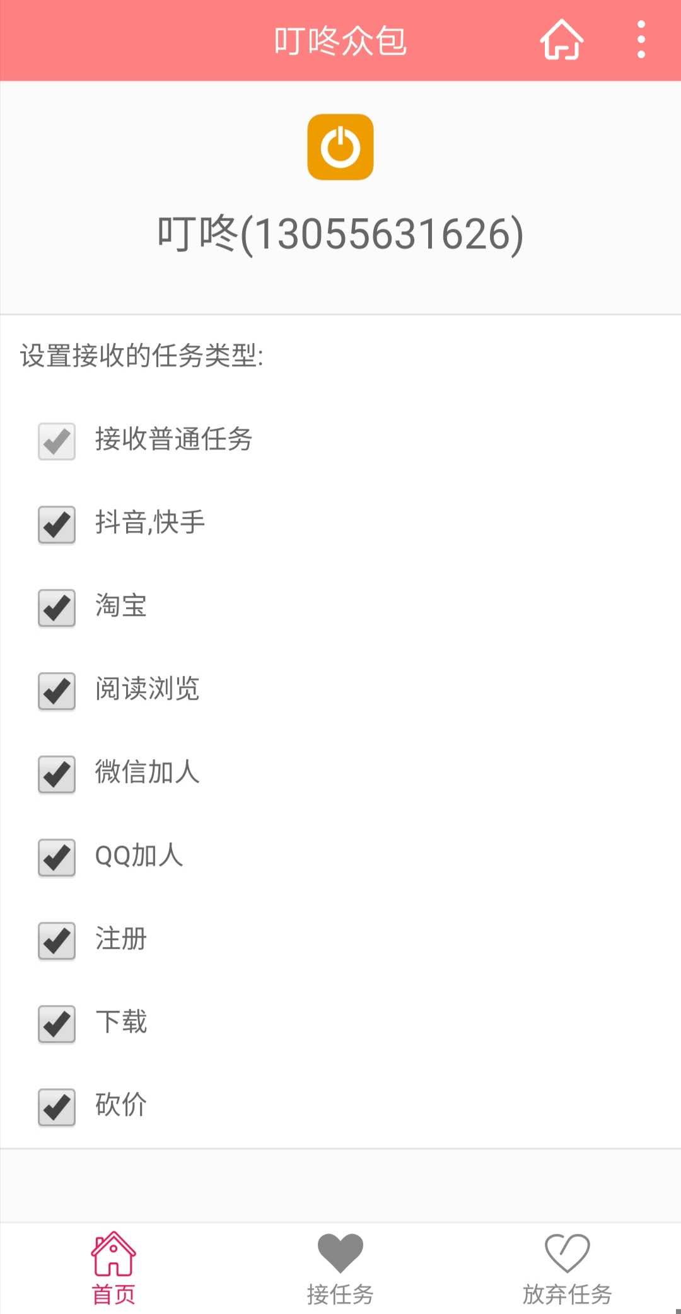This screenshot has width=681, height=1314.
Task: Uncheck the 砍价 task checkbox
Action: pyautogui.click(x=57, y=1107)
